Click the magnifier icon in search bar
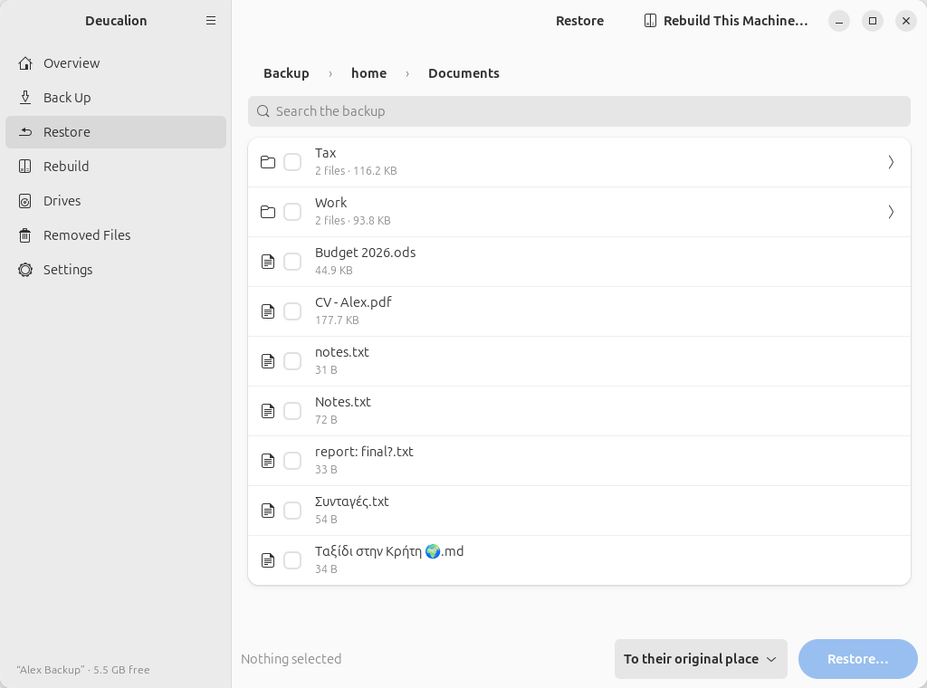The width and height of the screenshot is (927, 688). click(263, 111)
